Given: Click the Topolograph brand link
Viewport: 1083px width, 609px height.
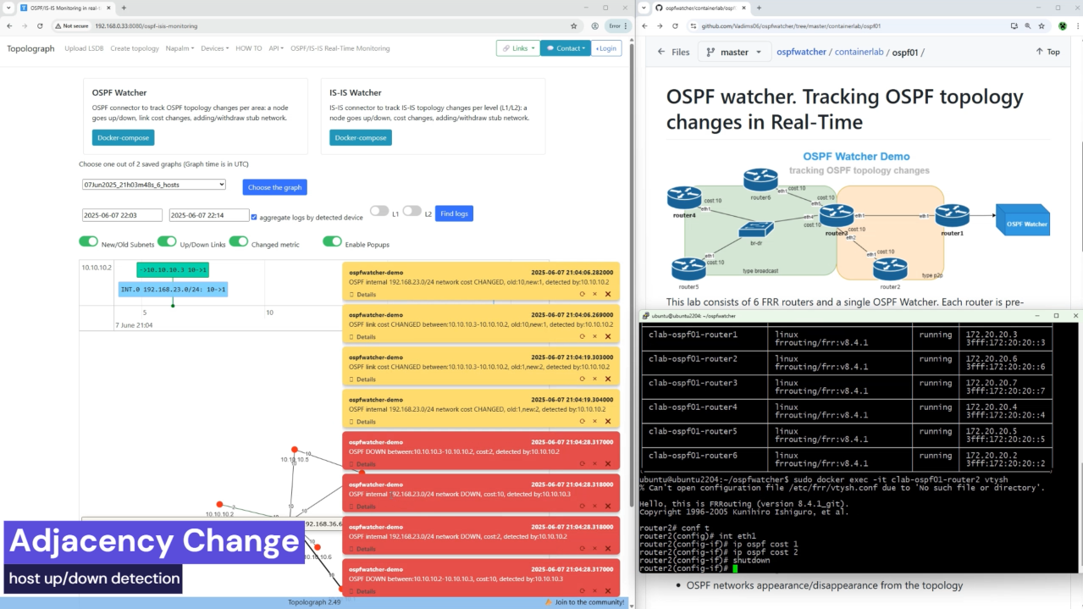Looking at the screenshot, I should click(30, 48).
